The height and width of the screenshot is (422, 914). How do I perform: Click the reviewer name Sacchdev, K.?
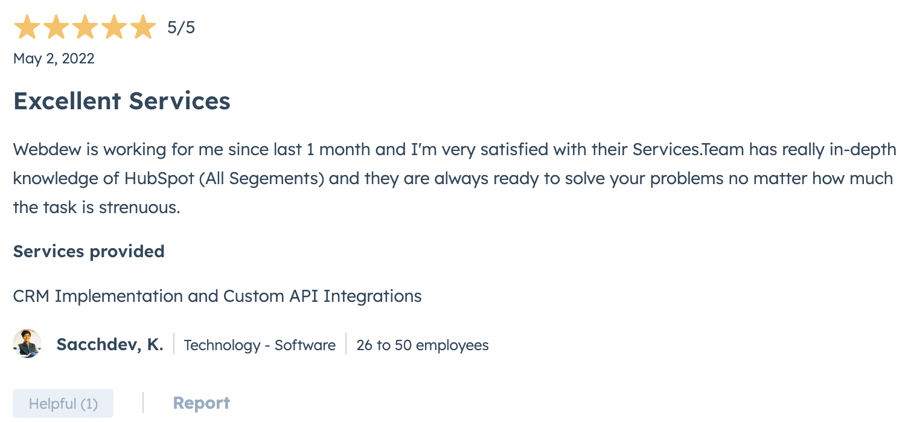(109, 345)
